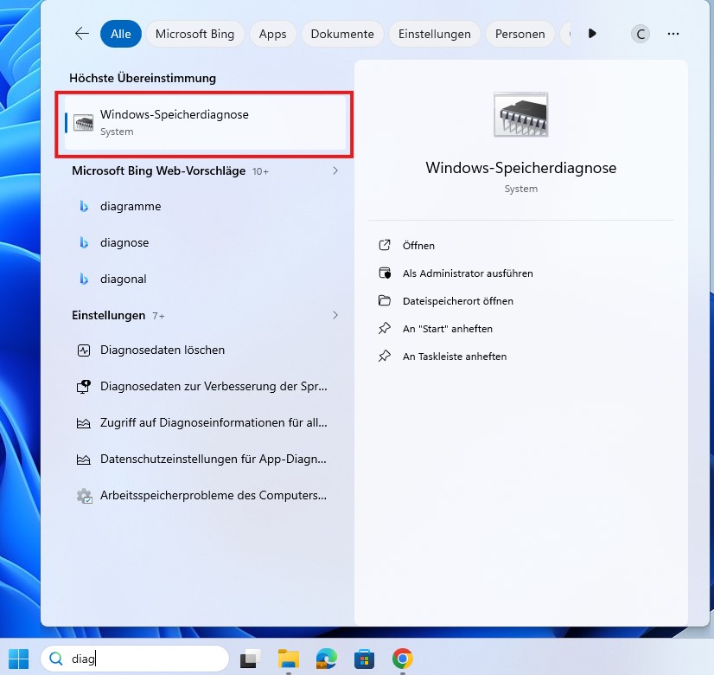Click icon beside Diagnosedaten zur Verbesserung

84,387
